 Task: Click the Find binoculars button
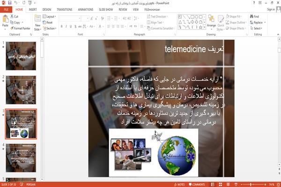(254, 16)
